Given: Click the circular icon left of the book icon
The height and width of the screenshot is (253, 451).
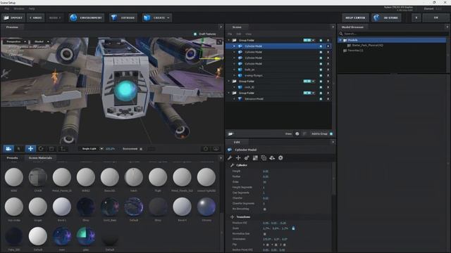Looking at the screenshot, I should (206, 148).
